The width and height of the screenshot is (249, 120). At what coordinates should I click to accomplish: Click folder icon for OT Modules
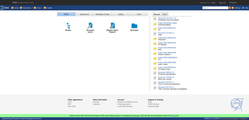[x=155, y=43]
